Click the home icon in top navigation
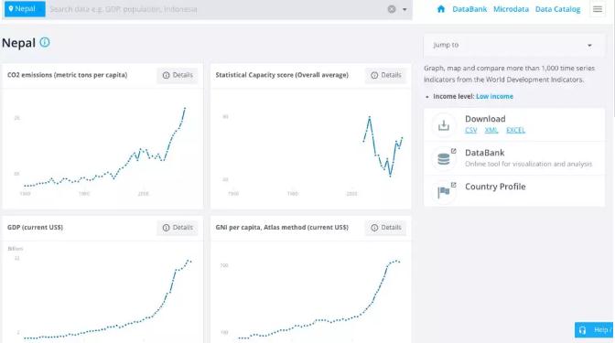Screen dimensions: 615x343 [x=441, y=9]
